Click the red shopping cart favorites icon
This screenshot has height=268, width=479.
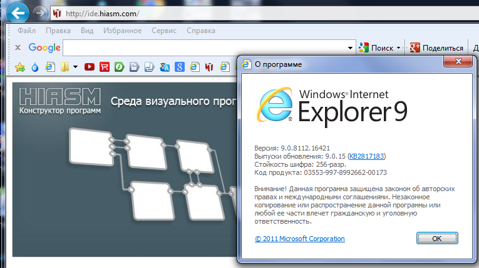(105, 66)
